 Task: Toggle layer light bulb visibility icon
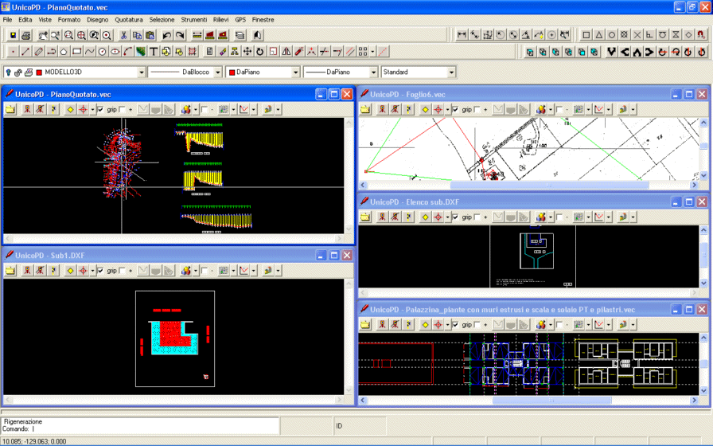8,72
